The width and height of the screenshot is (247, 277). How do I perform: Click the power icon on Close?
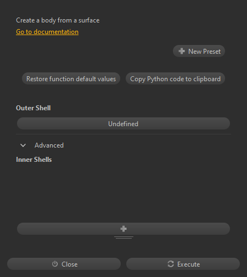pos(55,264)
